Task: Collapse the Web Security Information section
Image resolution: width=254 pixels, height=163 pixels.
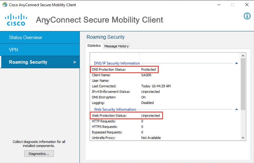Action: pyautogui.click(x=237, y=109)
